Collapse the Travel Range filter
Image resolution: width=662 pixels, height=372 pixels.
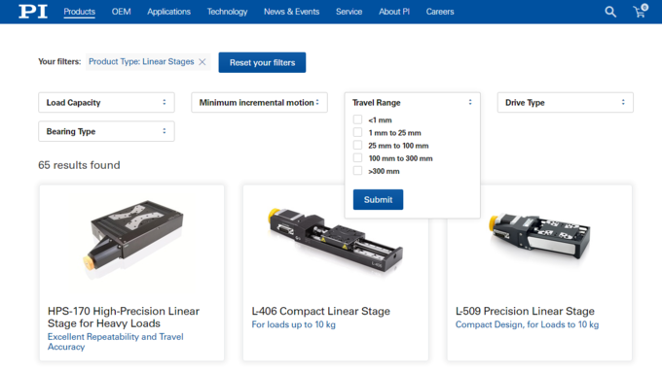(x=412, y=102)
